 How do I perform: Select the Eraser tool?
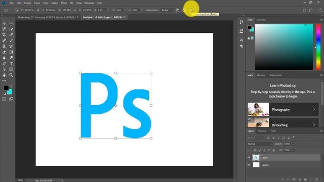4,52
